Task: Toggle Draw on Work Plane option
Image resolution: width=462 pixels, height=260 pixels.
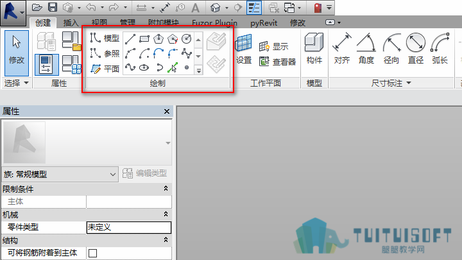Action: [216, 64]
